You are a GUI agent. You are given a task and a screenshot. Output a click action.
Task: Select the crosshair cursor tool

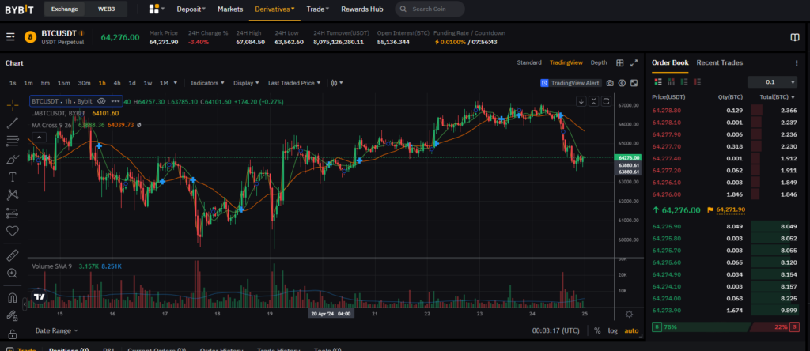13,105
